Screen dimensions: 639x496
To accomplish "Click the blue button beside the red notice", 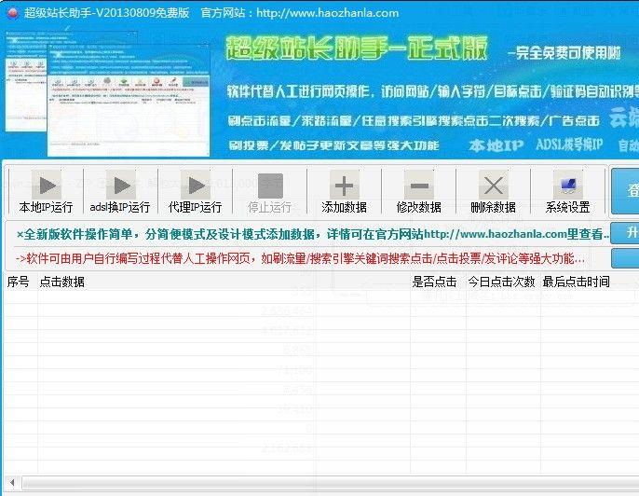I will [626, 258].
